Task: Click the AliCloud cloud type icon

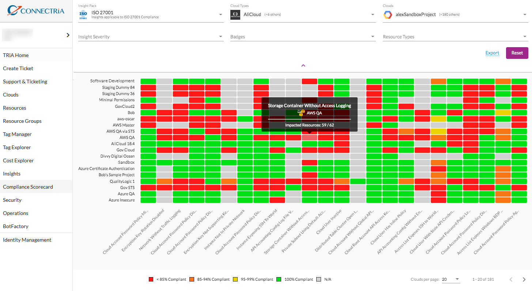Action: coord(235,15)
